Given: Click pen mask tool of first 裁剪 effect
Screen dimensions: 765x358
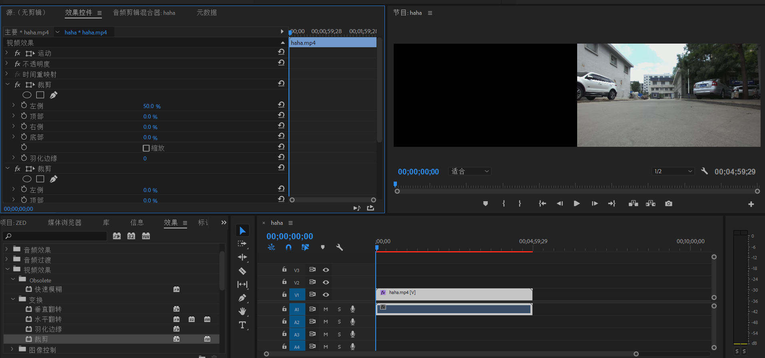Looking at the screenshot, I should [x=54, y=95].
